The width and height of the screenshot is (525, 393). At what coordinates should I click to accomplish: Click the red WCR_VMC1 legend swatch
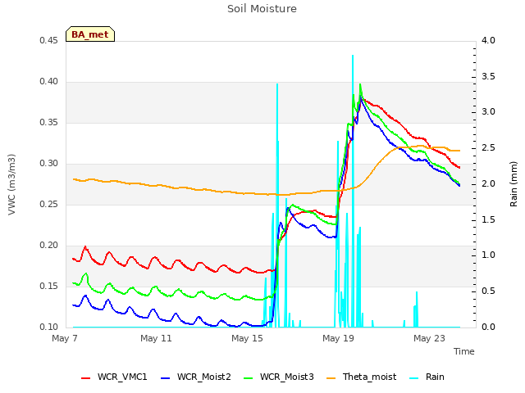tap(85, 378)
